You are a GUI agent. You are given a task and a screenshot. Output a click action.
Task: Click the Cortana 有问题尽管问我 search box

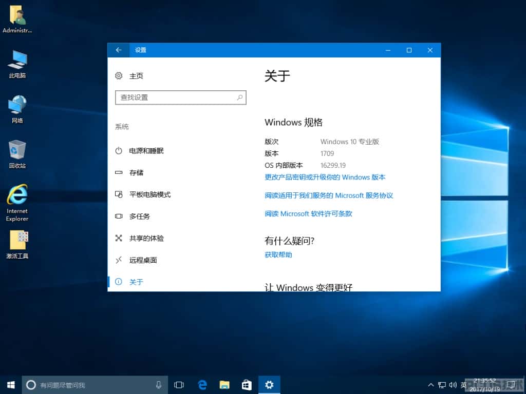click(95, 385)
